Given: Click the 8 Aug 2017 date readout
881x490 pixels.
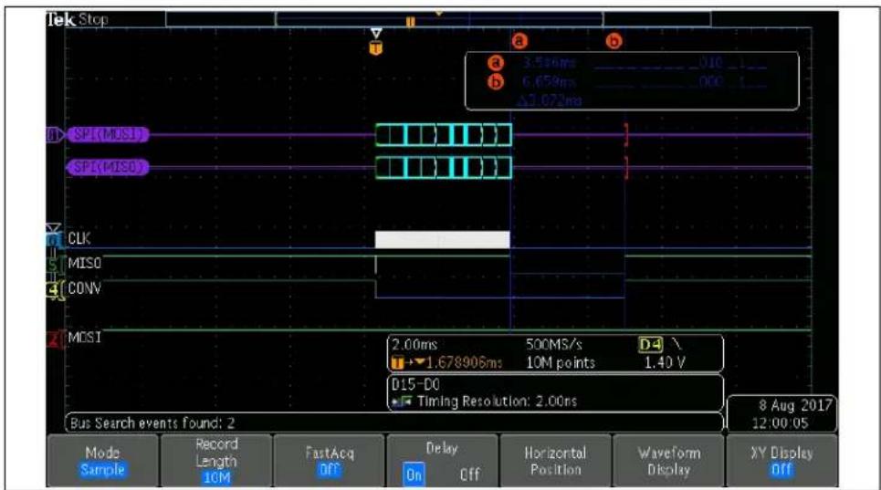Looking at the screenshot, I should 795,405.
